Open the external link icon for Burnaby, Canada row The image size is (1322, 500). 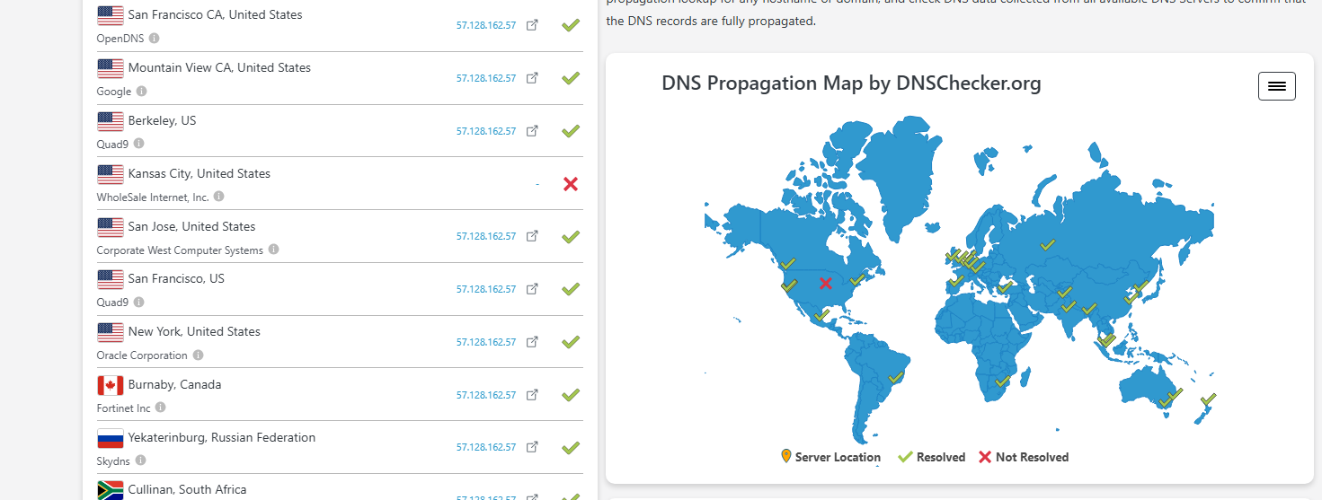532,395
